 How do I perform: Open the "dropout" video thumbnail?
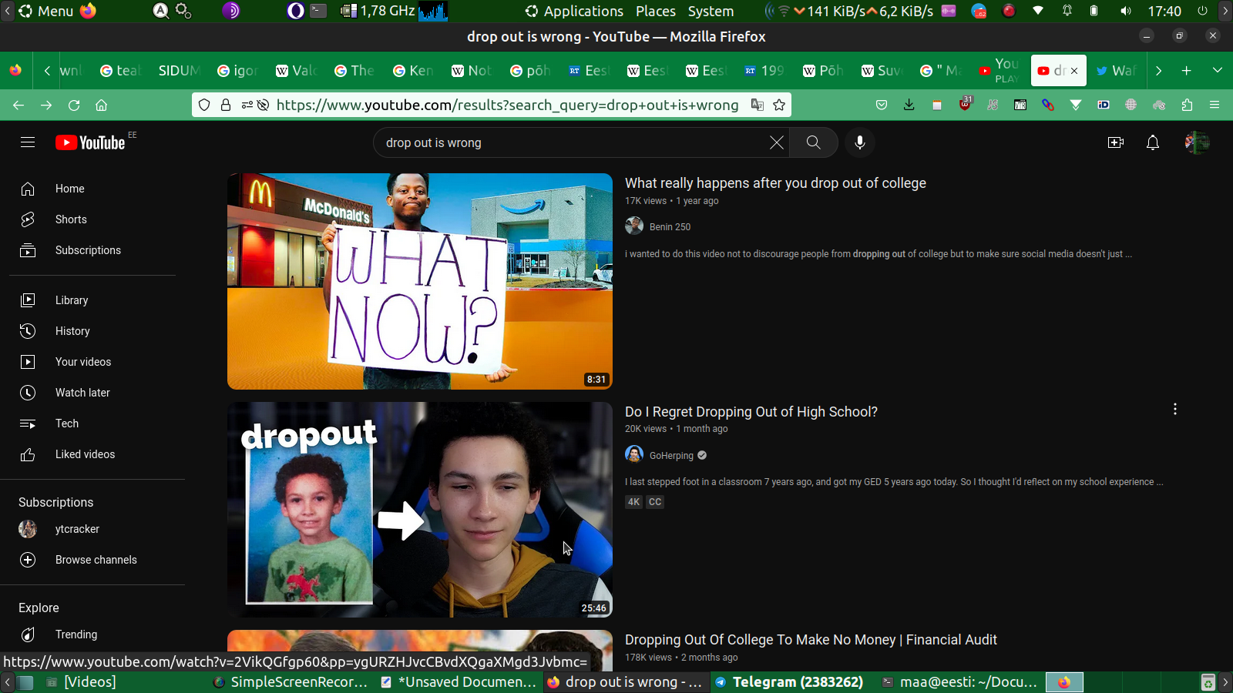coord(420,510)
